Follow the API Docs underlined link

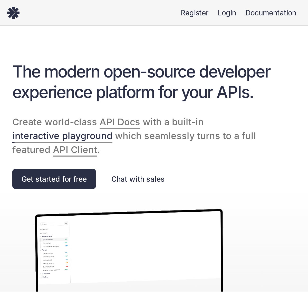click(120, 122)
